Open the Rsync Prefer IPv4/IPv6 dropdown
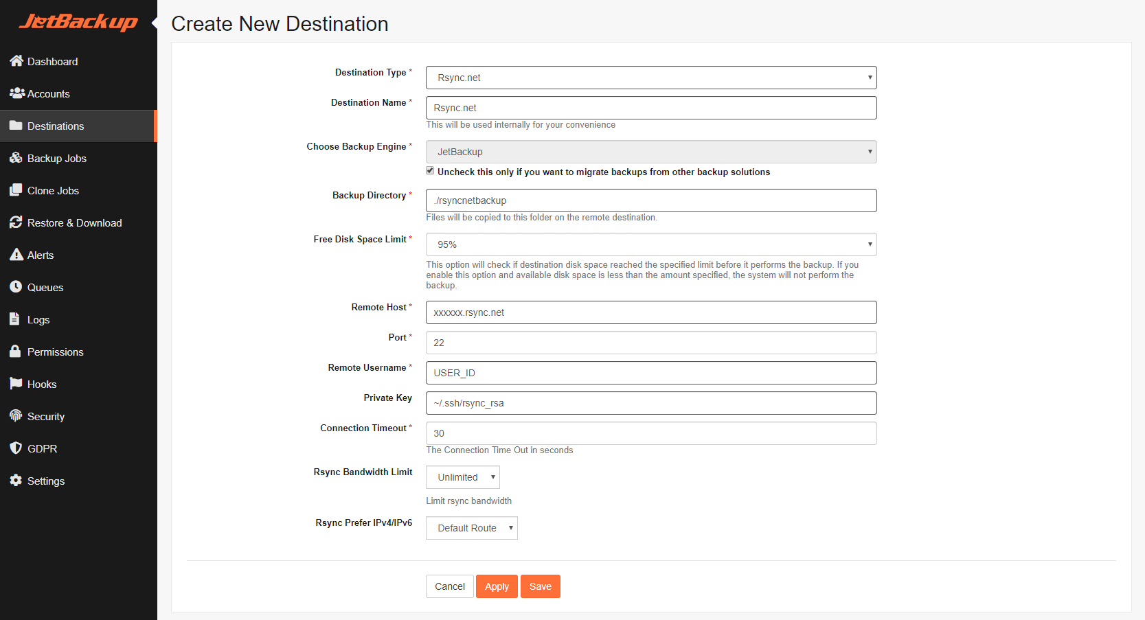The width and height of the screenshot is (1145, 620). coord(472,528)
